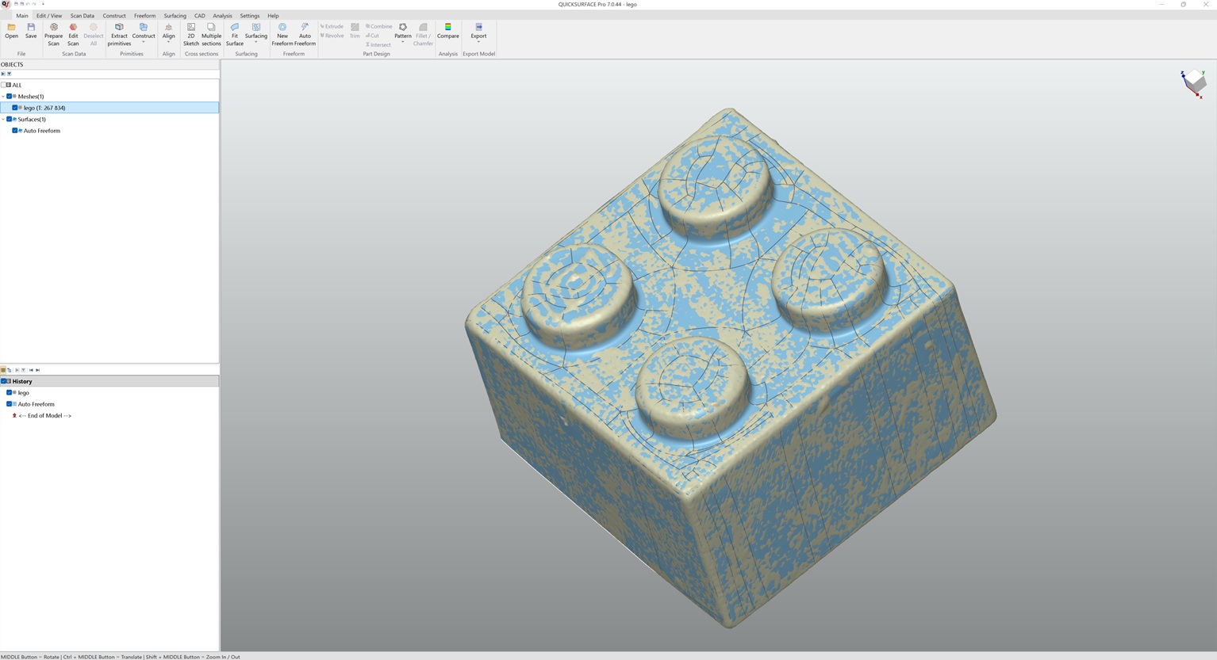Tick the ALL objects checkbox
Image resolution: width=1217 pixels, height=660 pixels.
click(5, 85)
